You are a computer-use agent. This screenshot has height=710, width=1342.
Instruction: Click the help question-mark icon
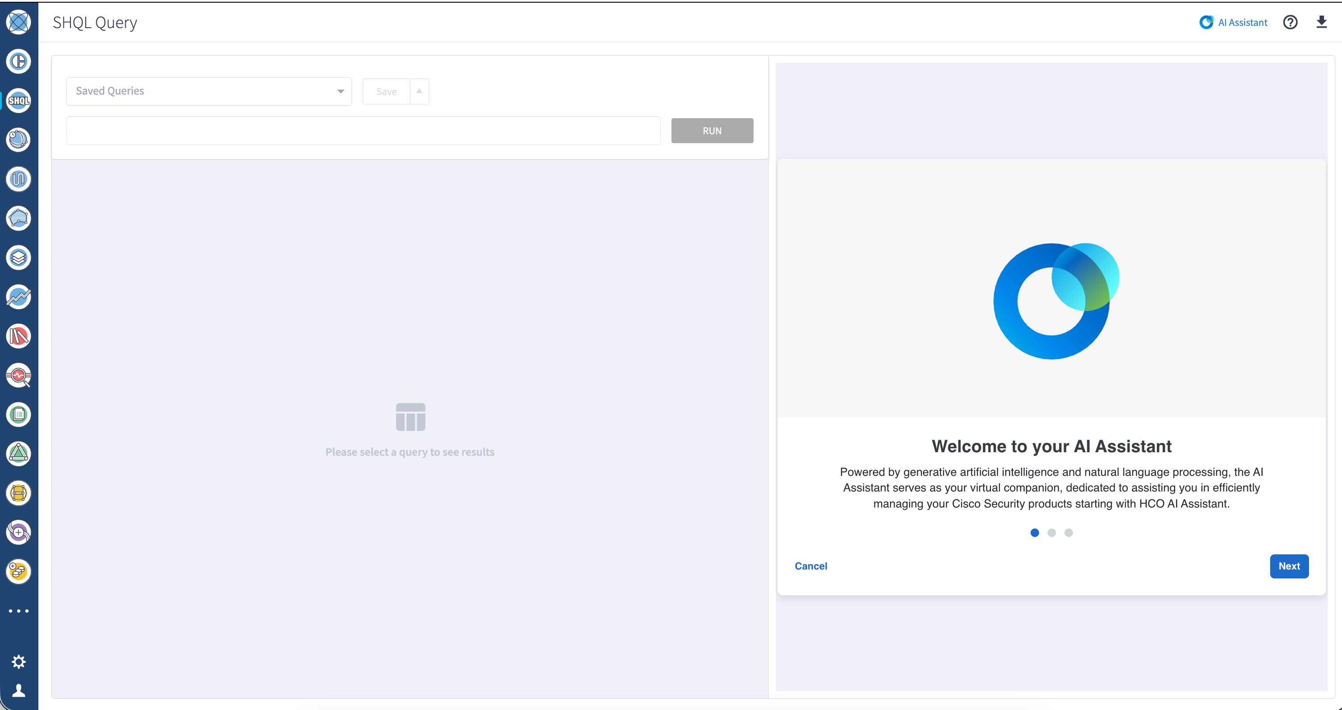point(1290,22)
